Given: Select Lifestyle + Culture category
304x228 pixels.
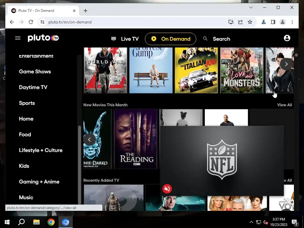Looking at the screenshot, I should (41, 150).
